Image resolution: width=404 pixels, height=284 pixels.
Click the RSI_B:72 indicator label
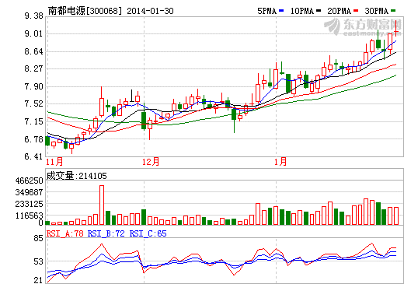(x=106, y=234)
